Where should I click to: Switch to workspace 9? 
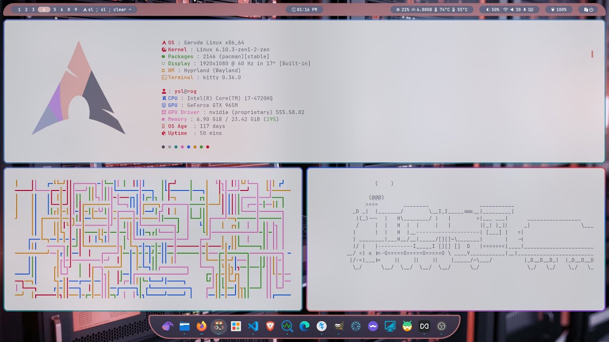coord(75,9)
